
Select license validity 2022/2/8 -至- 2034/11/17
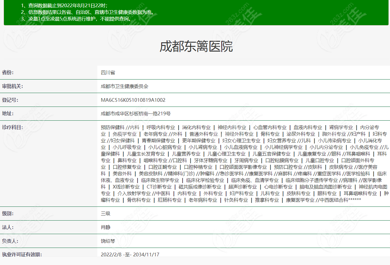[x=130, y=254]
